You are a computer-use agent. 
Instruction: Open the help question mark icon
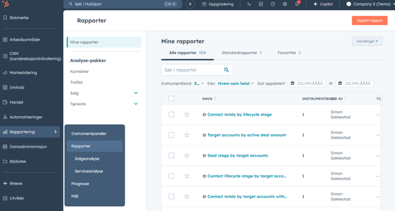pyautogui.click(x=273, y=4)
